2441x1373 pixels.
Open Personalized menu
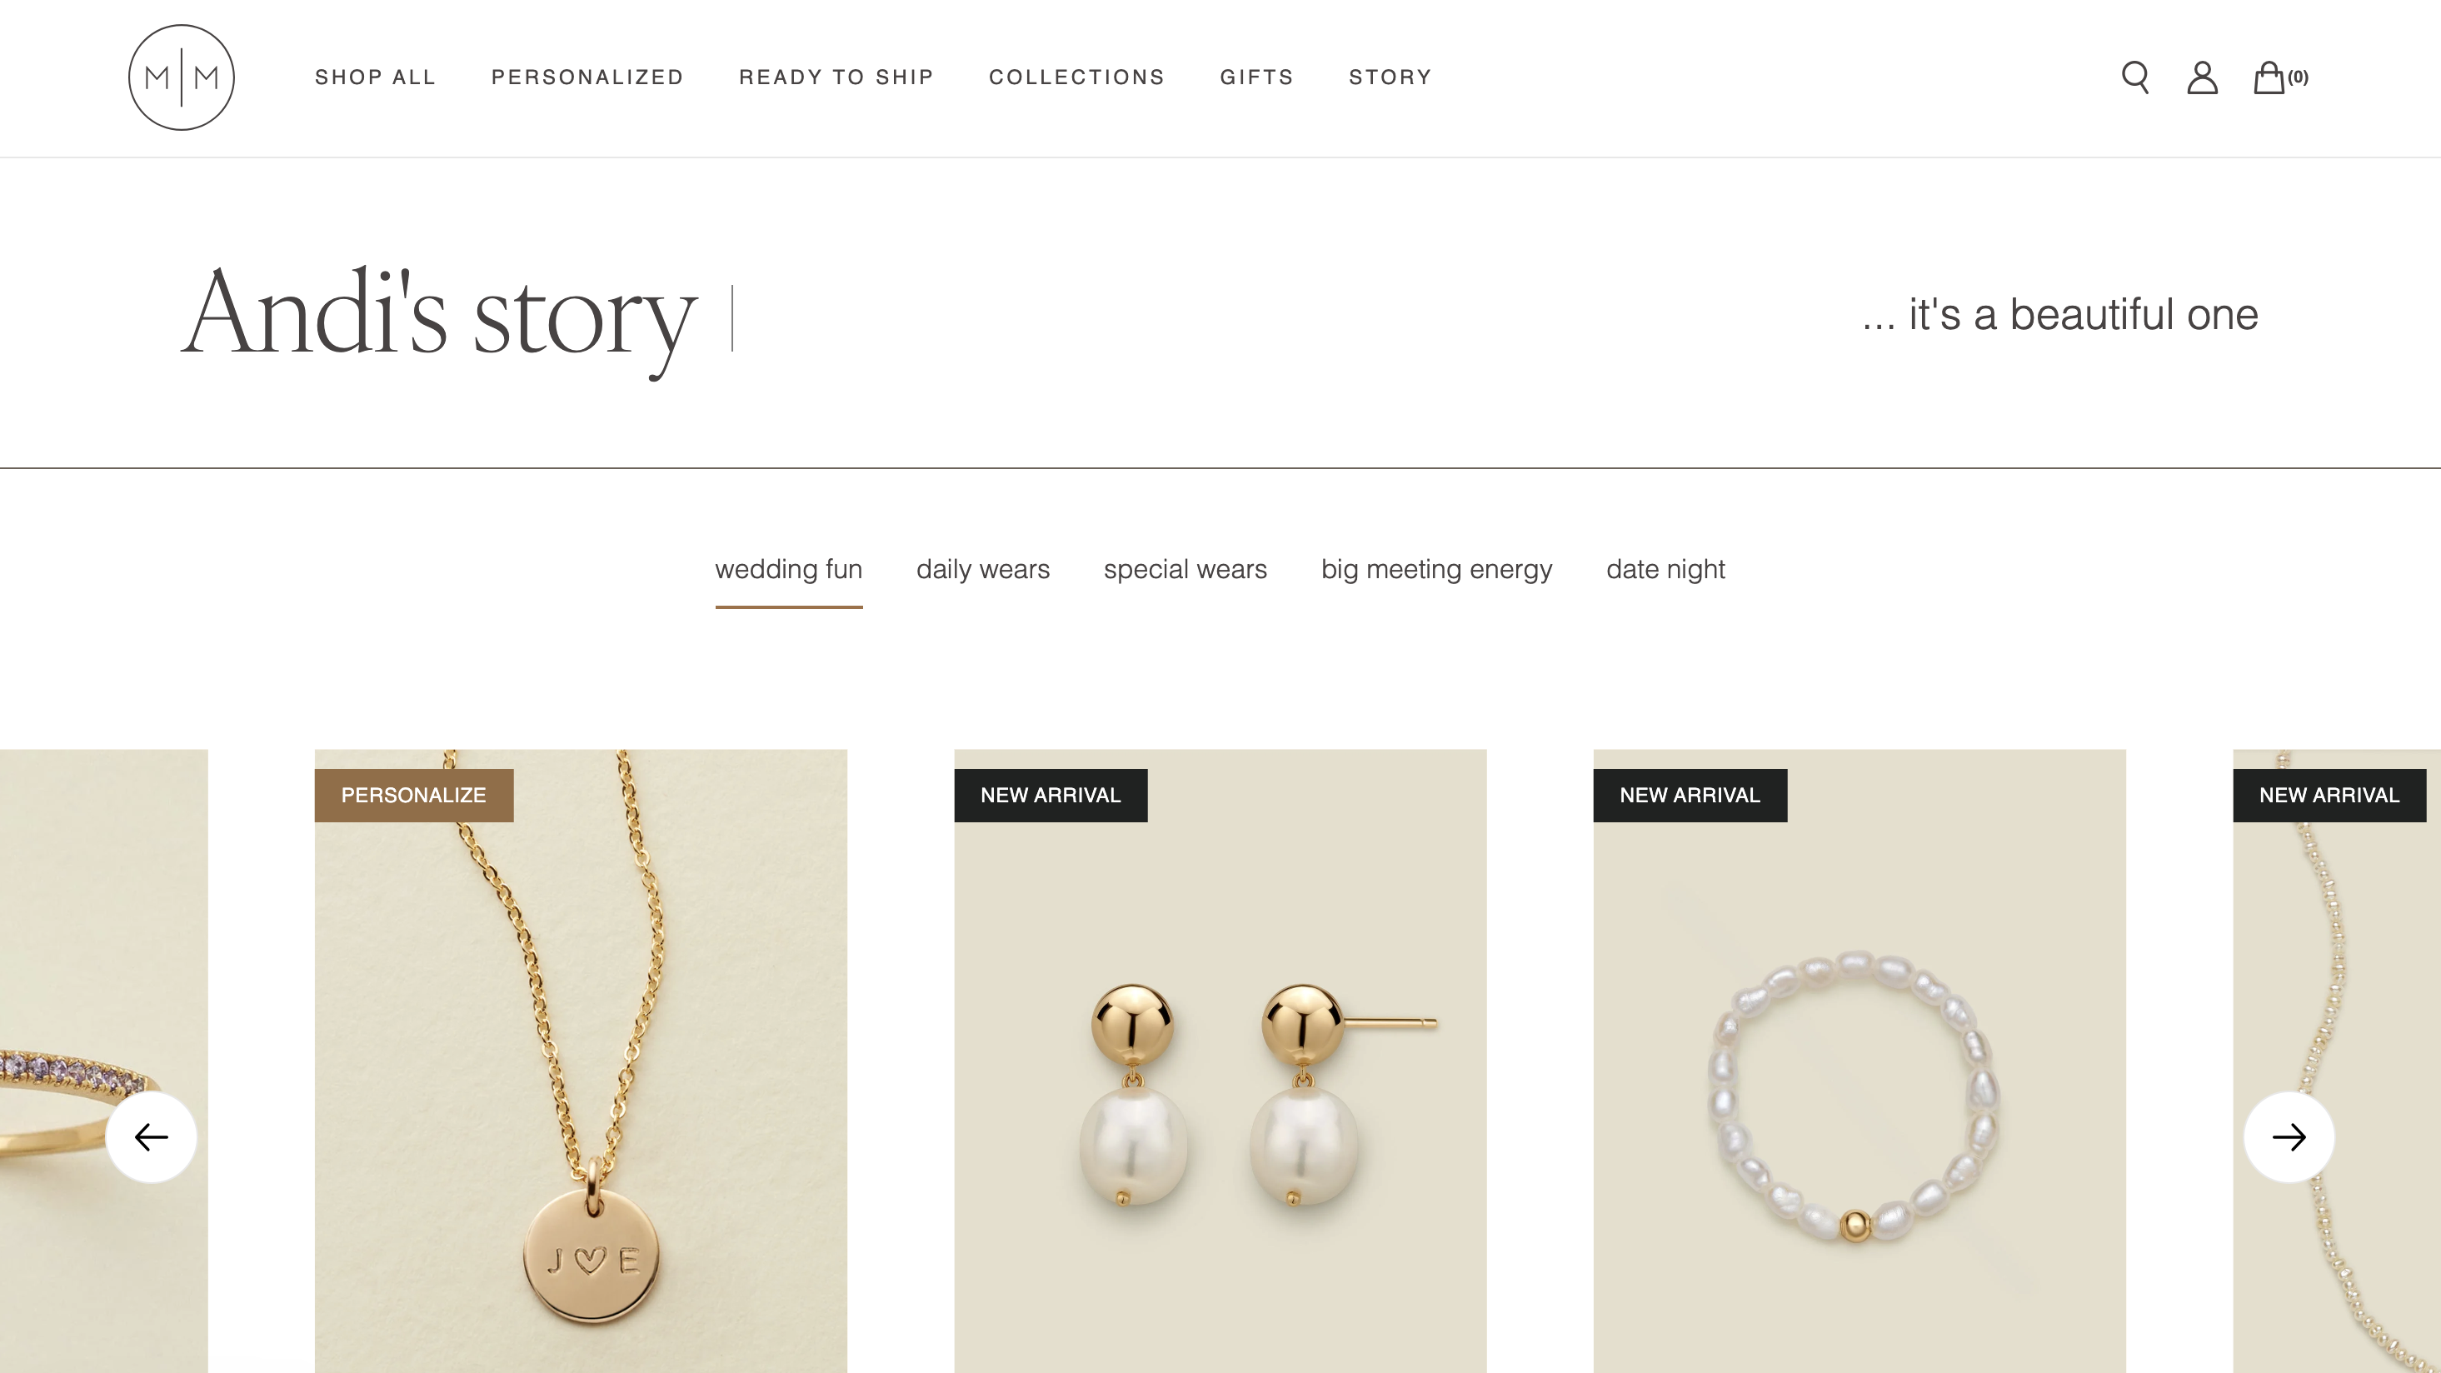click(587, 77)
